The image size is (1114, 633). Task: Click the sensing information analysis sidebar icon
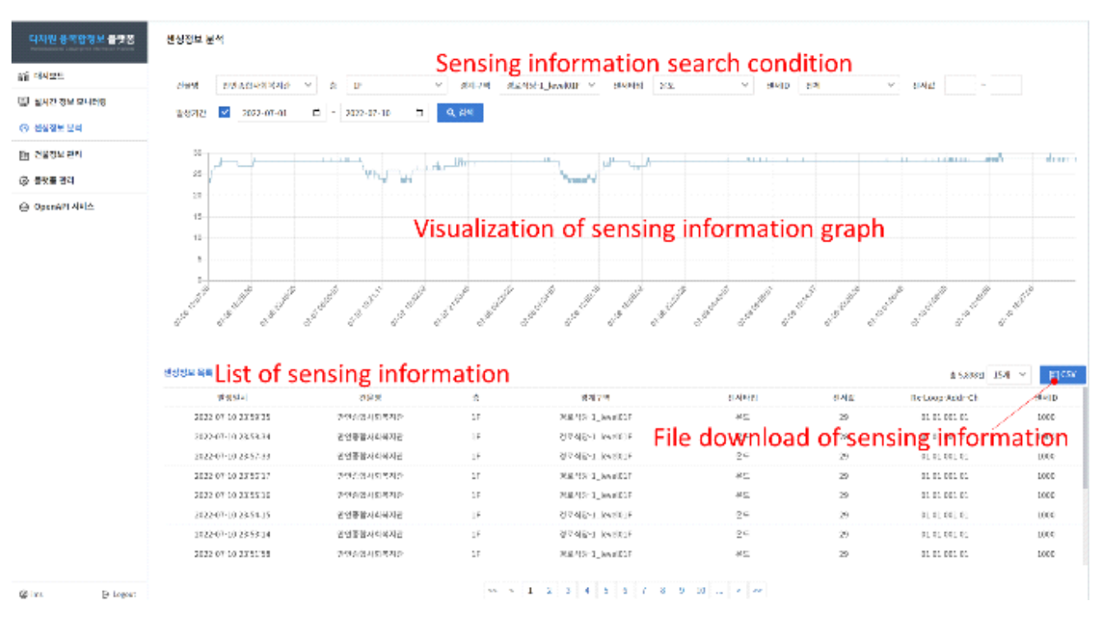click(x=23, y=129)
